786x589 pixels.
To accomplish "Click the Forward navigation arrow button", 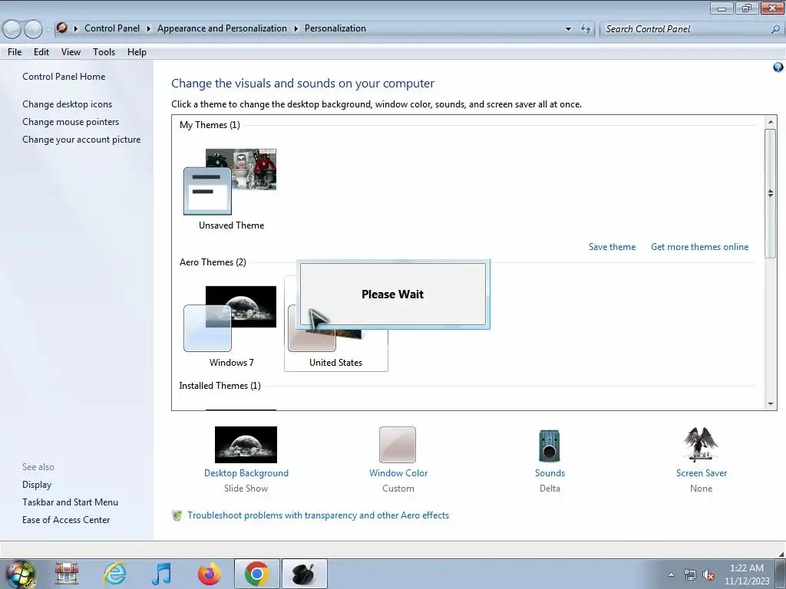I will pyautogui.click(x=33, y=29).
